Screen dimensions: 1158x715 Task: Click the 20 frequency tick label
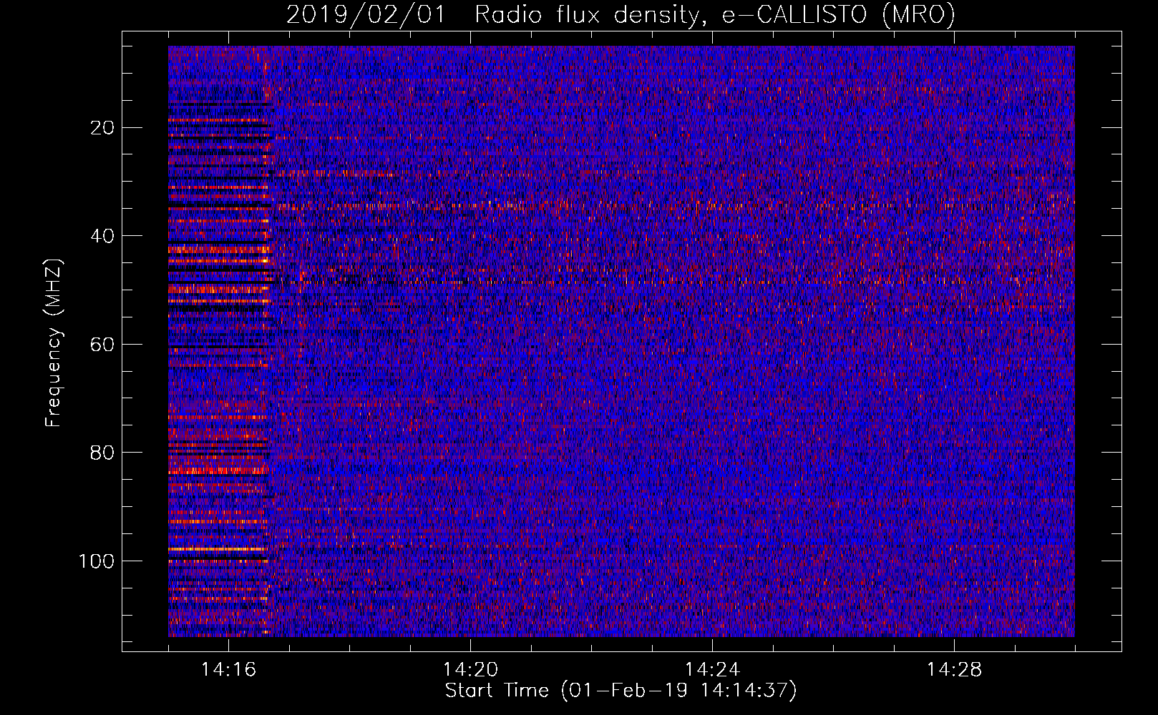pos(103,128)
